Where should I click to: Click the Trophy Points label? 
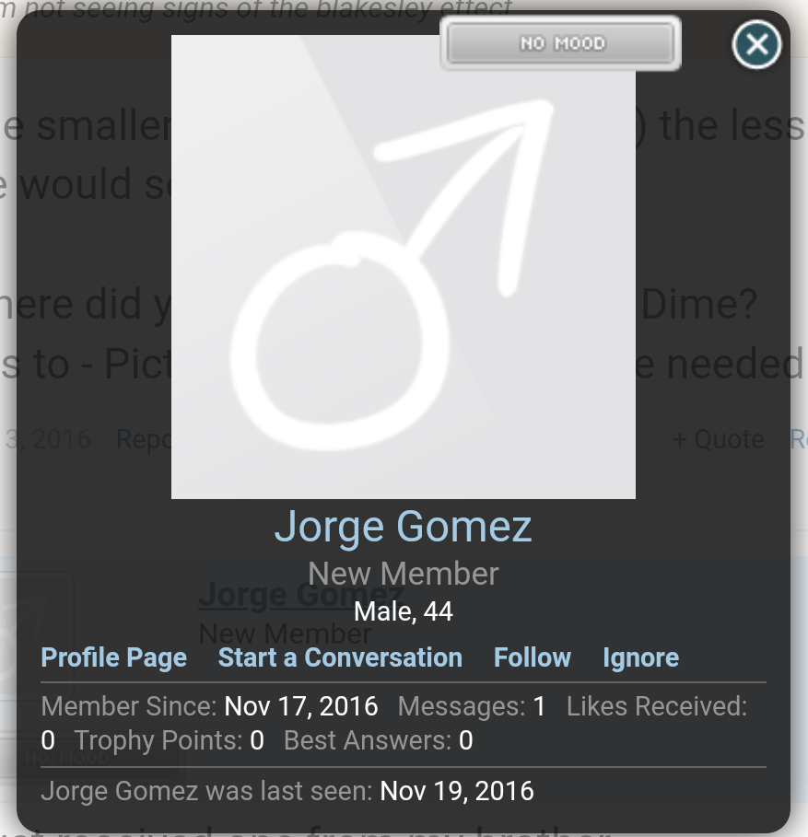pos(158,740)
